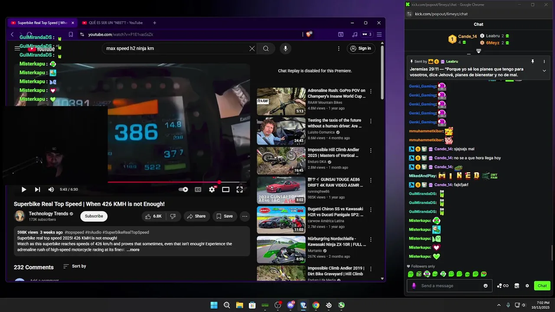Open a new browser tab
The height and width of the screenshot is (312, 555).
[x=154, y=23]
